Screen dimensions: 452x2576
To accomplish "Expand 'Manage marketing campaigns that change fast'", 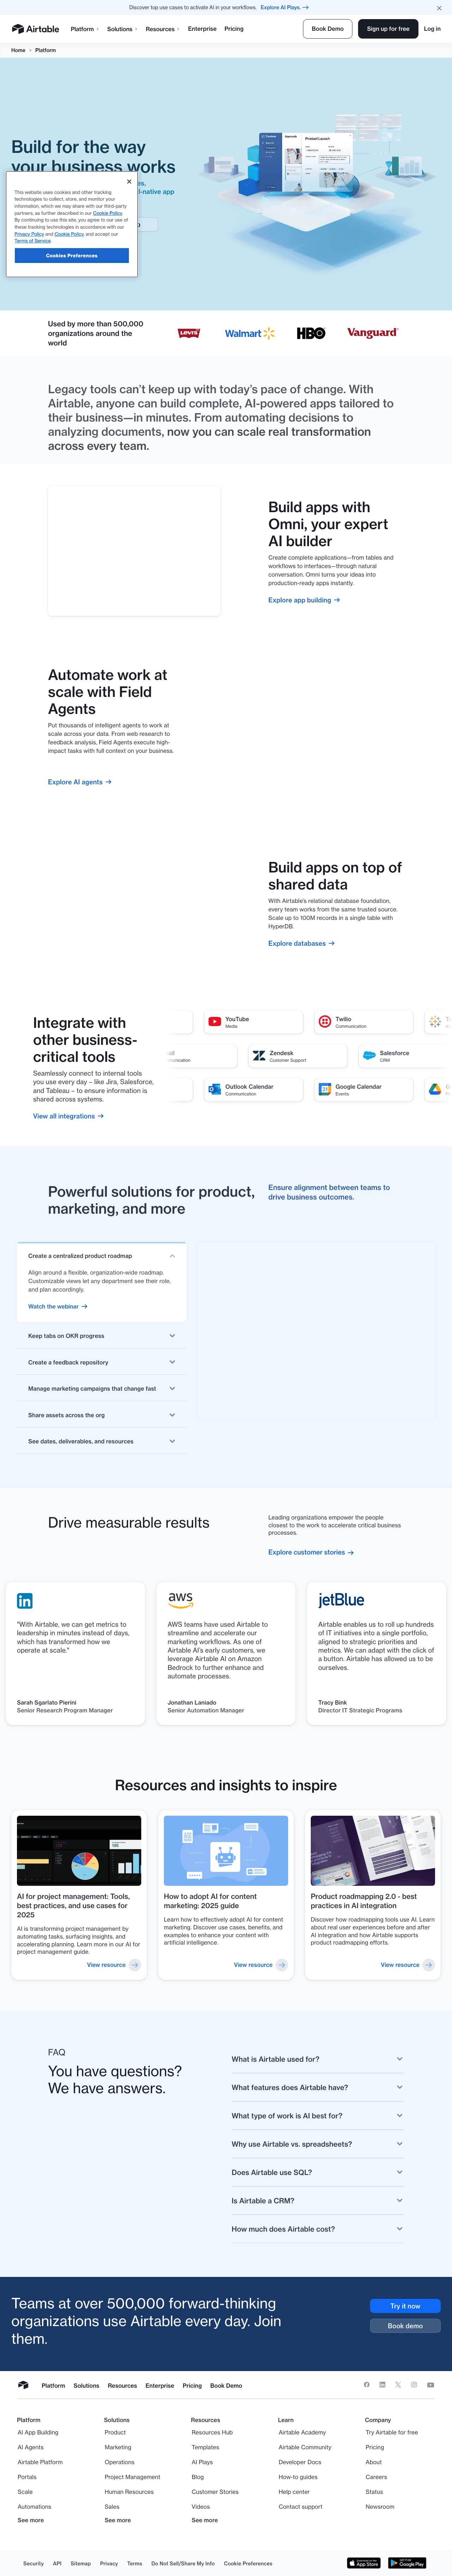I will tap(102, 1388).
